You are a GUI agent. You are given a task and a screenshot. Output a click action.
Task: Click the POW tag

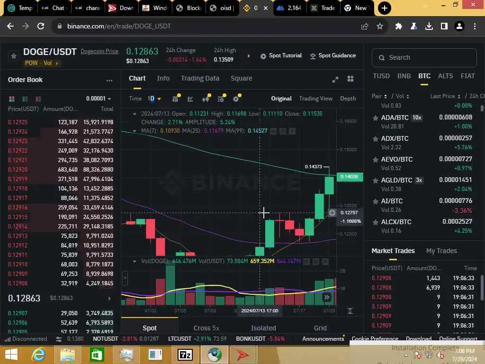click(x=31, y=63)
